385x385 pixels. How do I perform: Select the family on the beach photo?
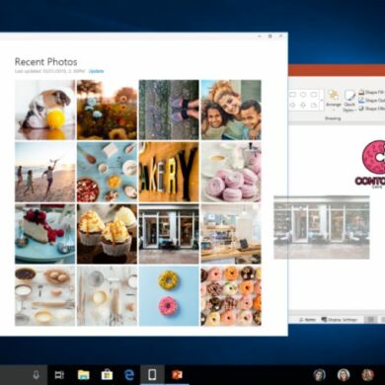pyautogui.click(x=45, y=172)
